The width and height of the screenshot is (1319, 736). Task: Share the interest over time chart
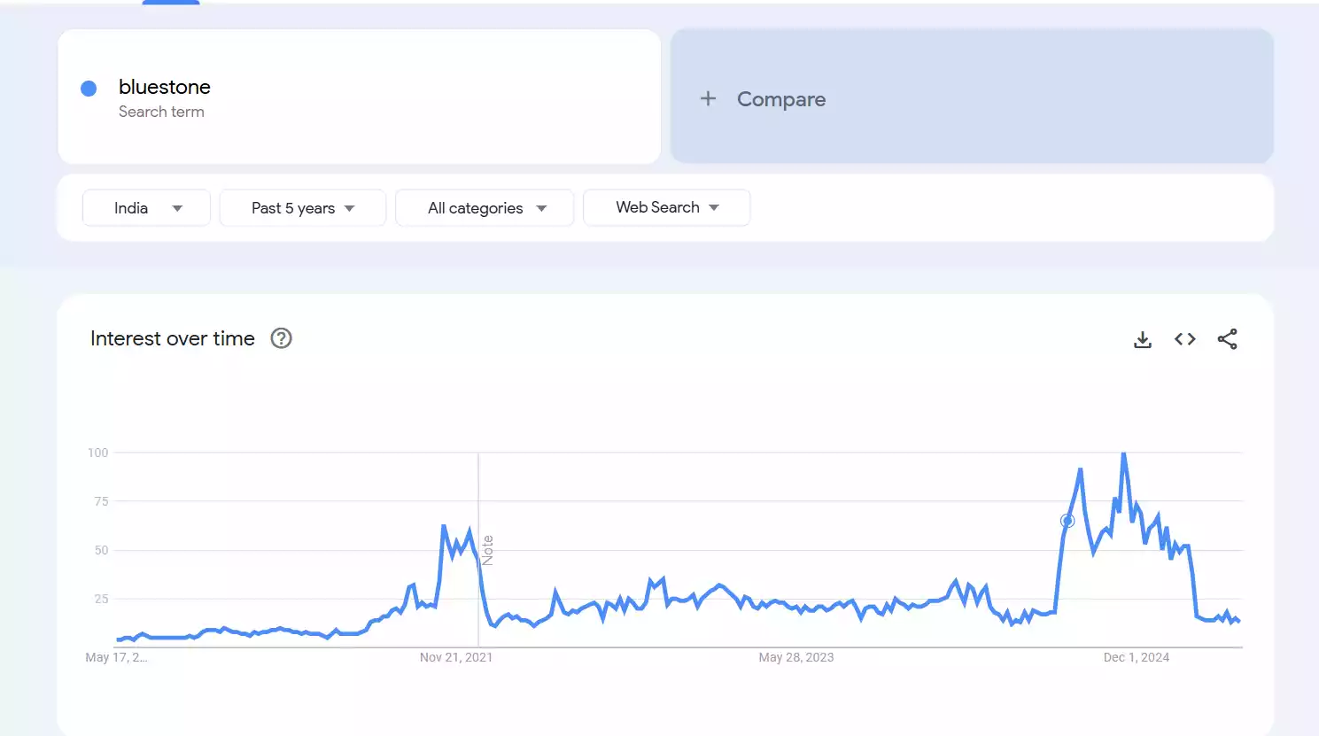pos(1227,339)
